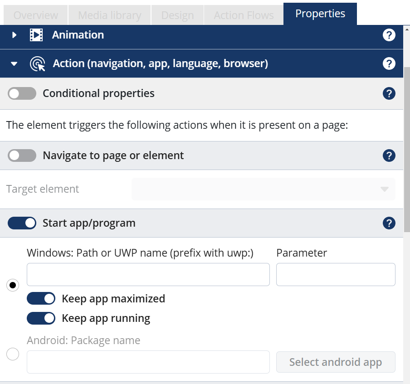Click the Animation section film icon
This screenshot has width=410, height=384.
pyautogui.click(x=36, y=34)
